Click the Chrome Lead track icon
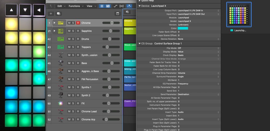Viewport: 270px width, 131px height. [x=60, y=111]
